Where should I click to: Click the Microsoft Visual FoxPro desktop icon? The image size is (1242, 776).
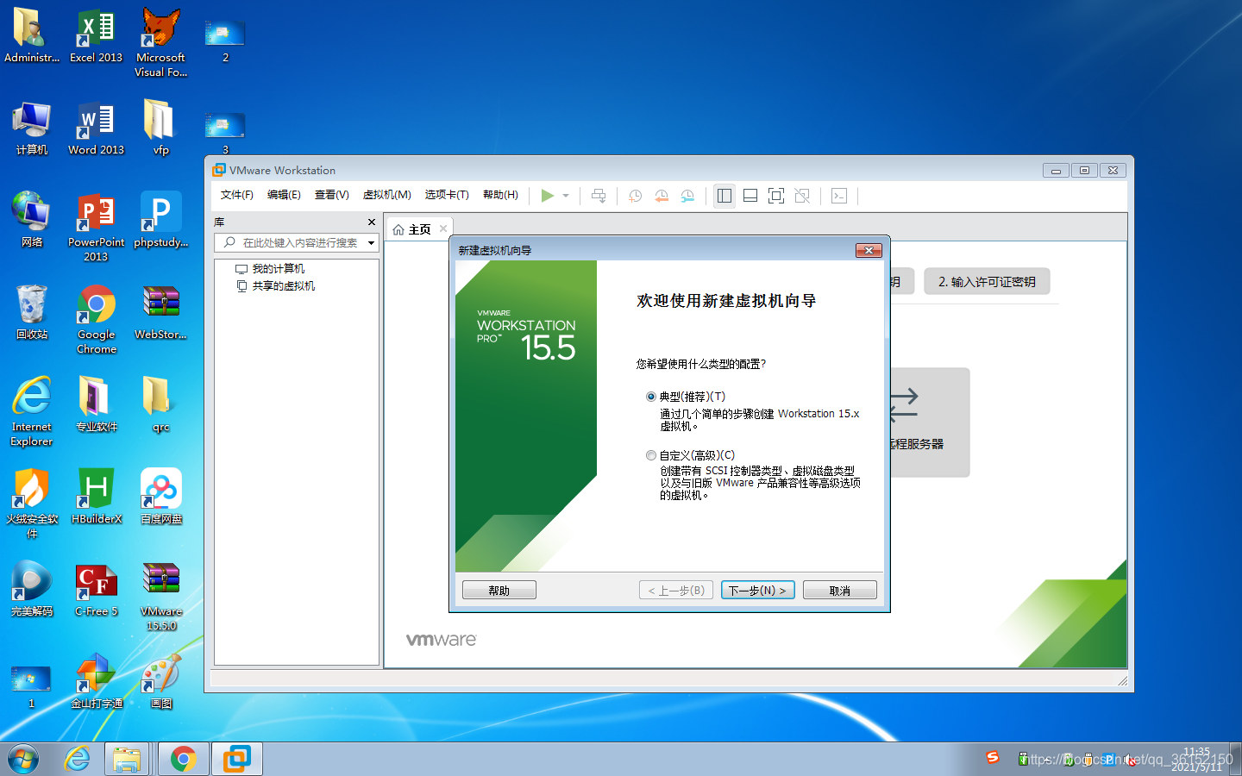click(x=160, y=42)
